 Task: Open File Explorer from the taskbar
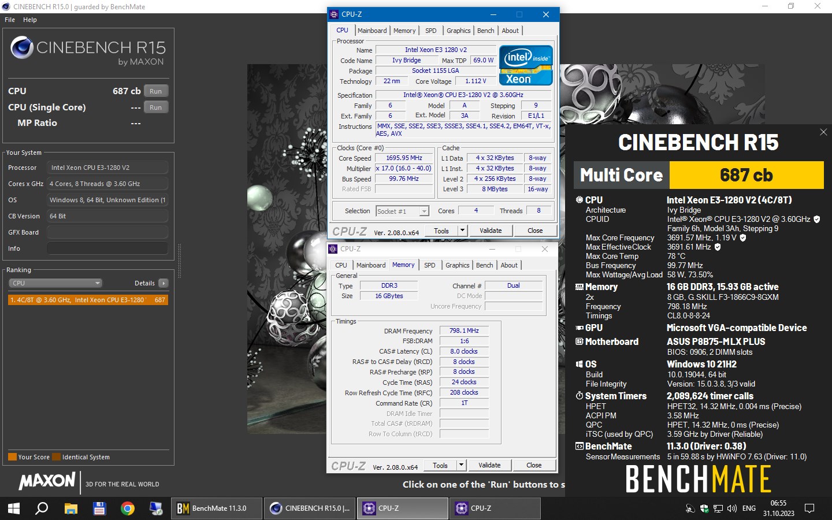[70, 508]
